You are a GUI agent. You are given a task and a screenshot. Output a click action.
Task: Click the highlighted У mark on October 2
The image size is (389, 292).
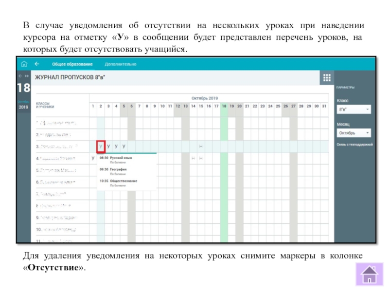[101, 146]
